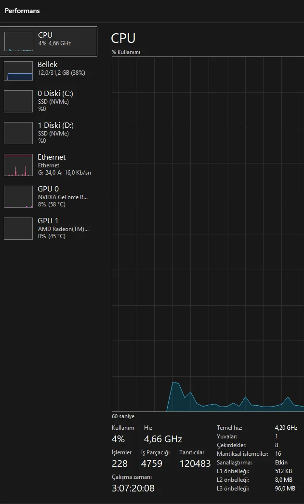Click the İşlemler value 228

(x=120, y=463)
